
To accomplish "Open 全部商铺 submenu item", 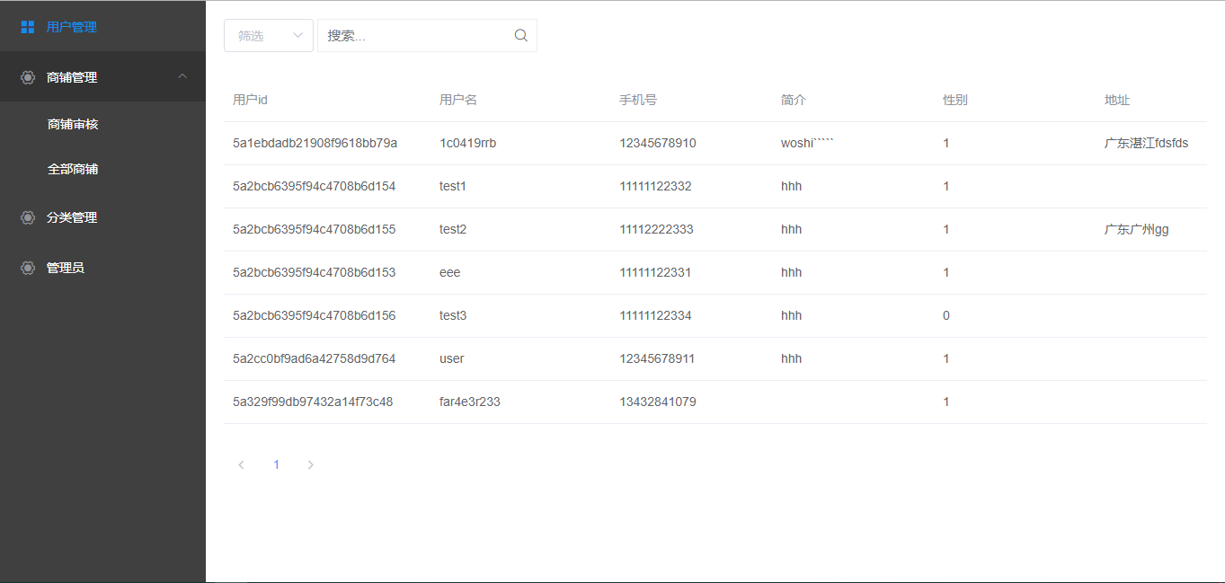I will click(x=102, y=169).
